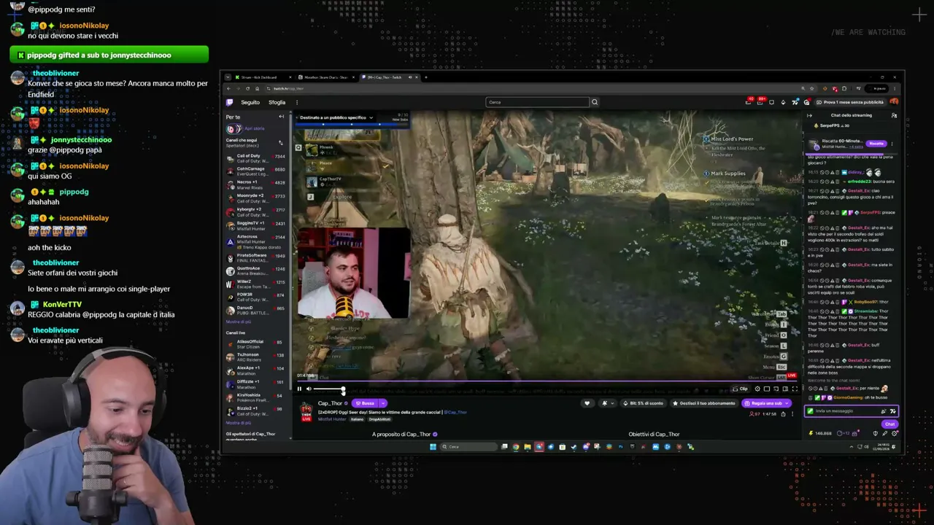Mute the Twitch tab audio icon
934x525 pixels.
410,77
